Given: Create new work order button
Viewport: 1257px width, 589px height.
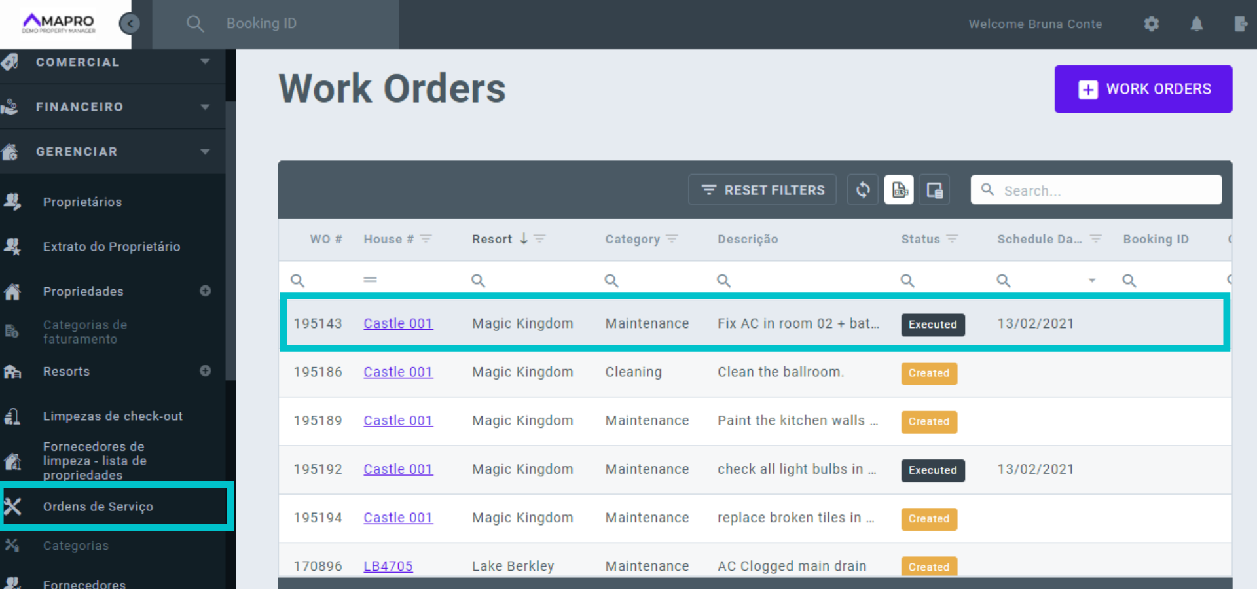Looking at the screenshot, I should coord(1143,89).
